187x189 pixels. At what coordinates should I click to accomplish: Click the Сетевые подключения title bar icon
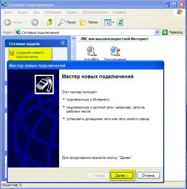pos(4,4)
